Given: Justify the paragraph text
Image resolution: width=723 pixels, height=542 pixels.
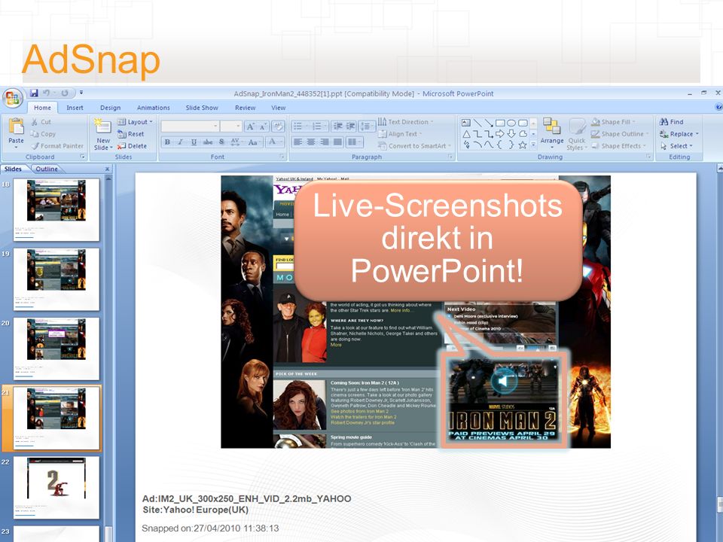Looking at the screenshot, I should pos(338,142).
